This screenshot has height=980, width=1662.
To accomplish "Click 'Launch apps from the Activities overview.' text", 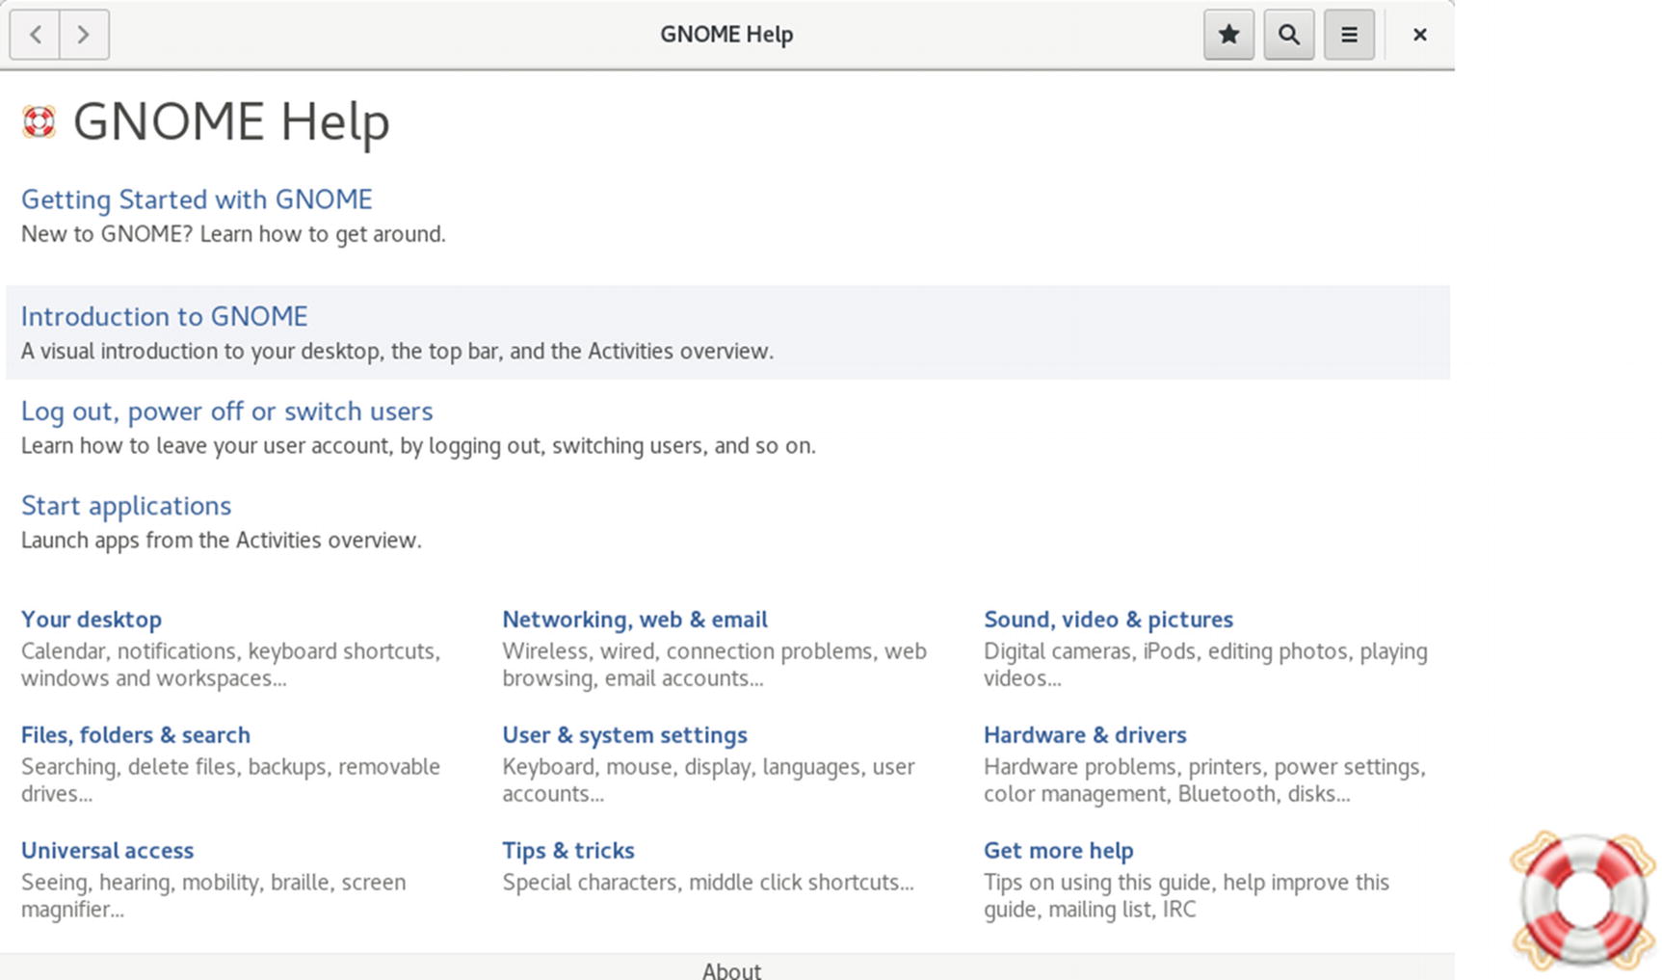I will [222, 540].
